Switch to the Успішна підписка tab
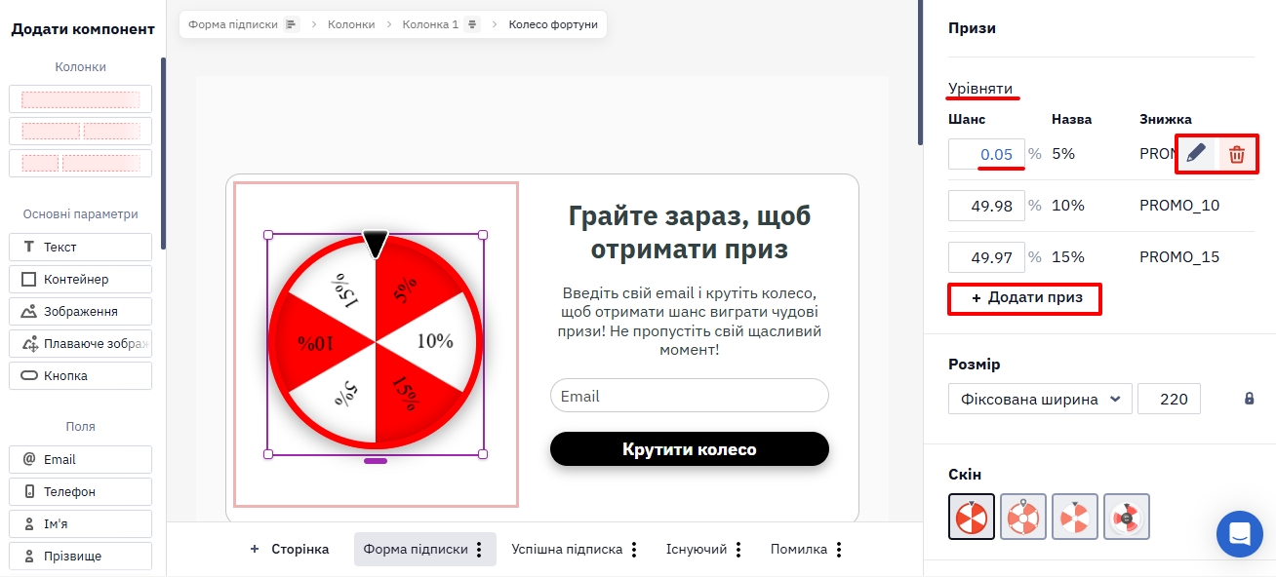The height and width of the screenshot is (577, 1276). [567, 550]
